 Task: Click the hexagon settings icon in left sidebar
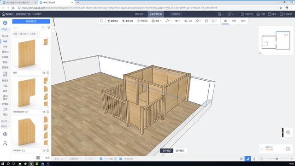[x=5, y=134]
